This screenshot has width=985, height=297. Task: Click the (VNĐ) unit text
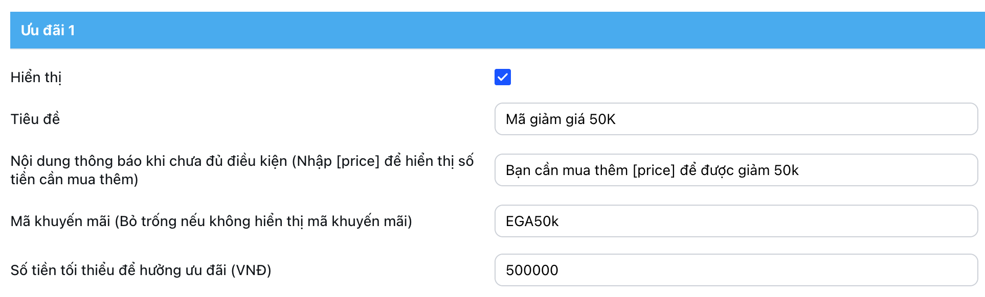tap(251, 270)
